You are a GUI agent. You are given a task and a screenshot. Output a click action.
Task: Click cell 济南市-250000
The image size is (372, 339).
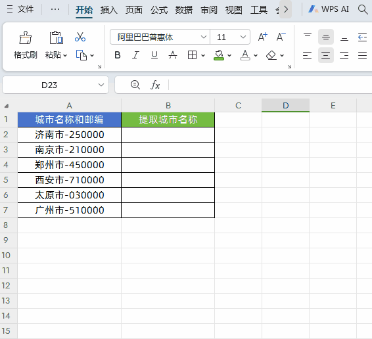pyautogui.click(x=69, y=135)
